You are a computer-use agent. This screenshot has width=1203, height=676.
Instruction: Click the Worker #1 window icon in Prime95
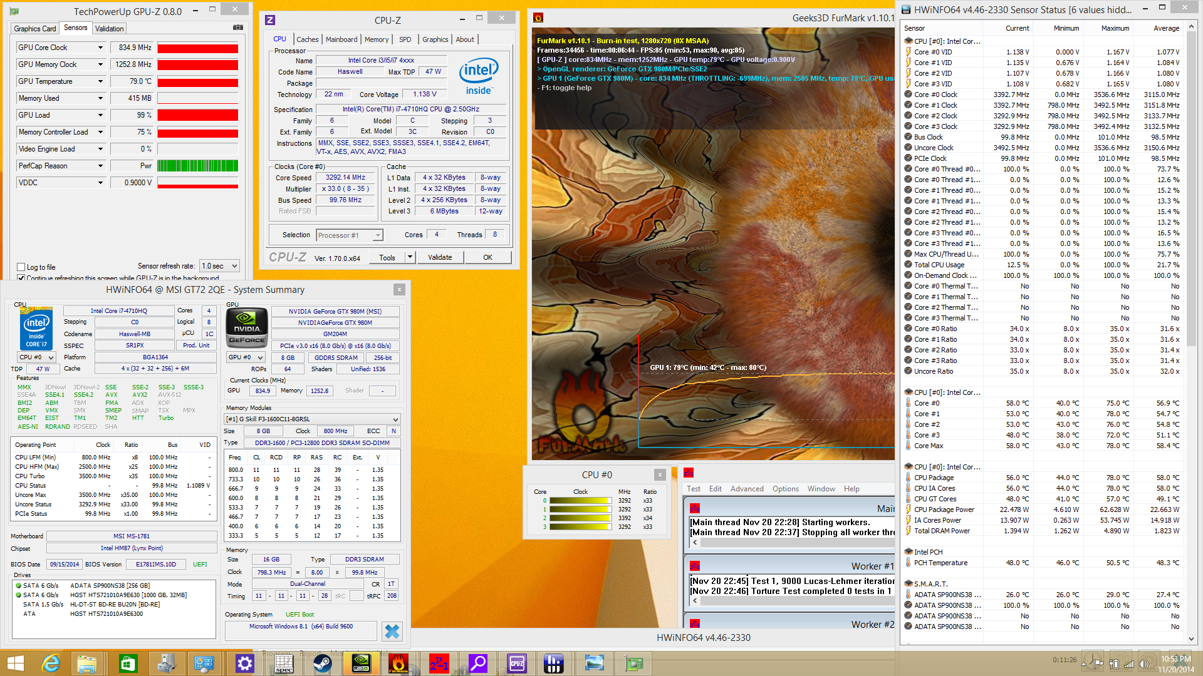click(x=695, y=566)
